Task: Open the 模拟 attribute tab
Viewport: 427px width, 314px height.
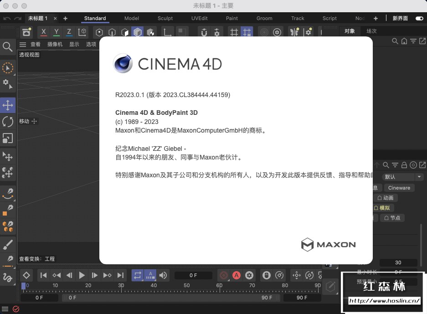Action: (x=383, y=208)
